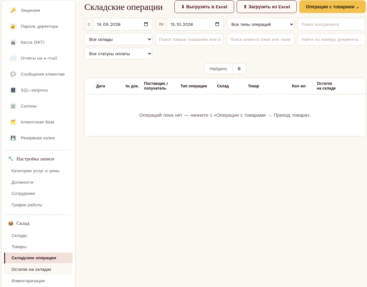Screen dimensions: 367x287
Task: Click Выгрузить в Excel button
Action: coord(204,7)
